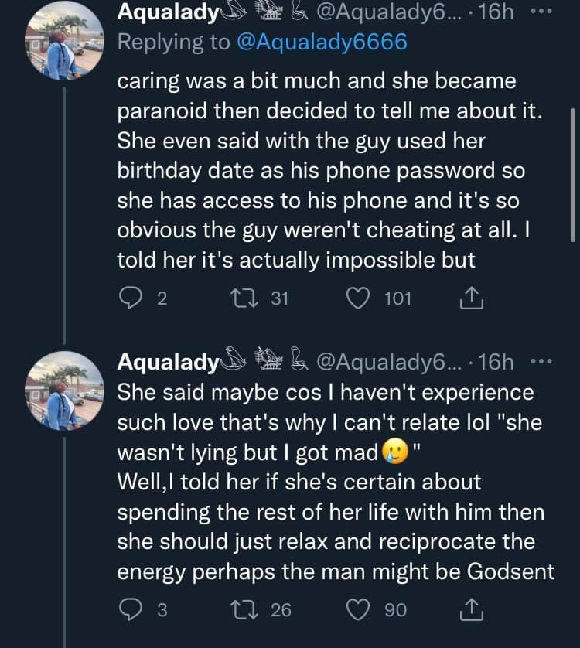Click the Aqualady display name on the first tweet
This screenshot has height=648, width=580.
167,13
